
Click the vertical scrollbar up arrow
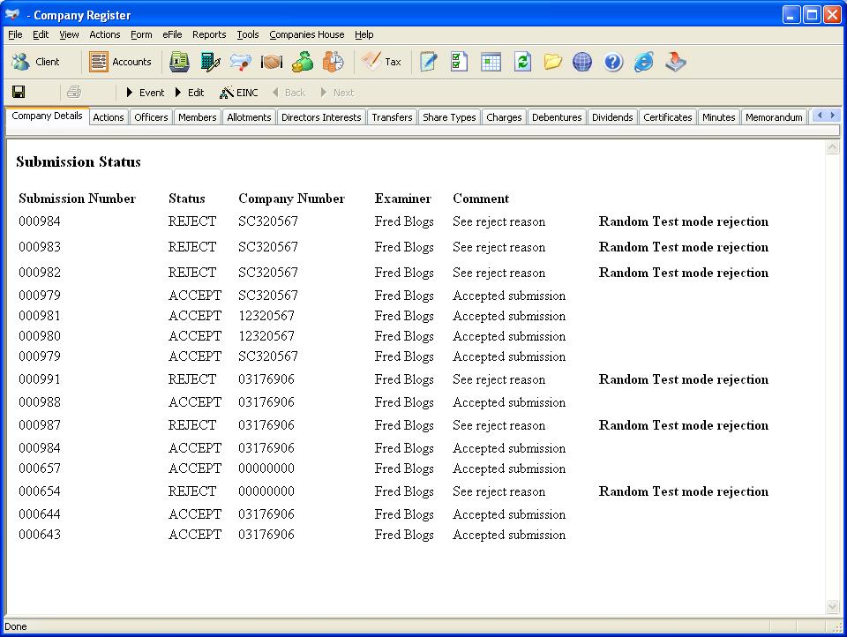tap(832, 147)
